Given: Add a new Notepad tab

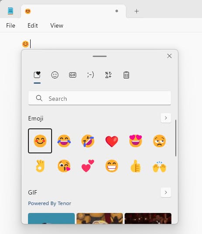Looking at the screenshot, I should click(x=137, y=11).
